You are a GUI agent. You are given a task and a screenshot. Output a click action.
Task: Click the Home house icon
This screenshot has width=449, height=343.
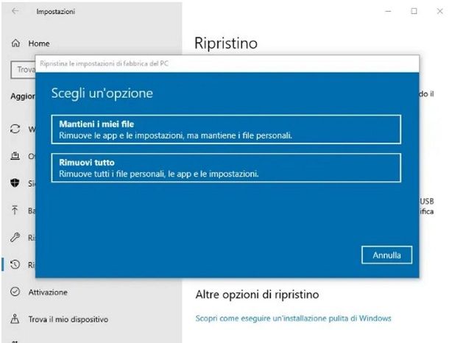(x=15, y=43)
